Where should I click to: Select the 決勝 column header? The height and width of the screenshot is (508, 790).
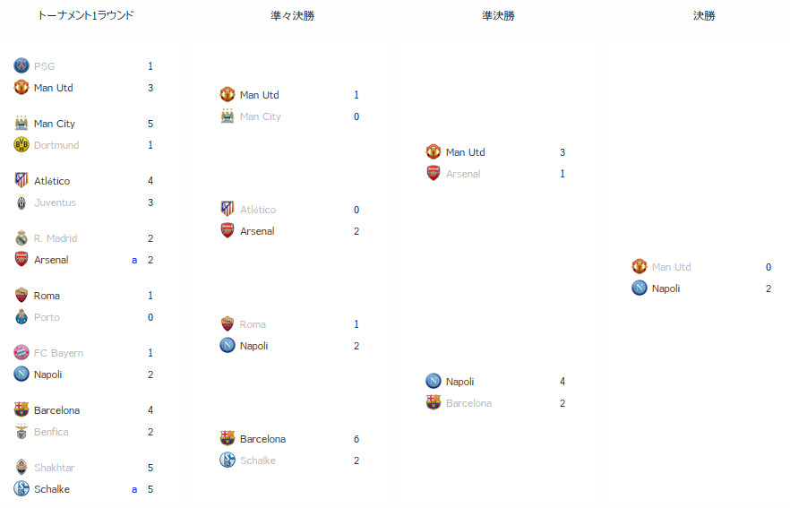[704, 15]
